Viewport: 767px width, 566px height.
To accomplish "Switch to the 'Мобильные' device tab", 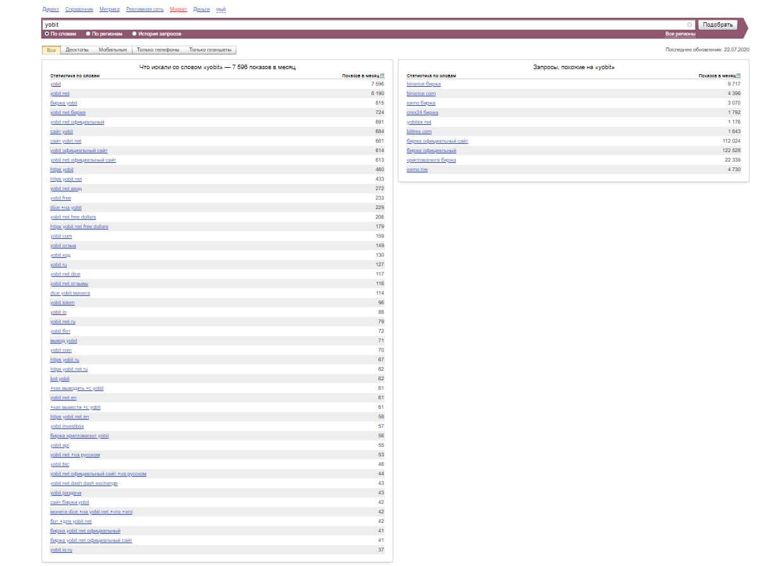I will click(x=113, y=49).
